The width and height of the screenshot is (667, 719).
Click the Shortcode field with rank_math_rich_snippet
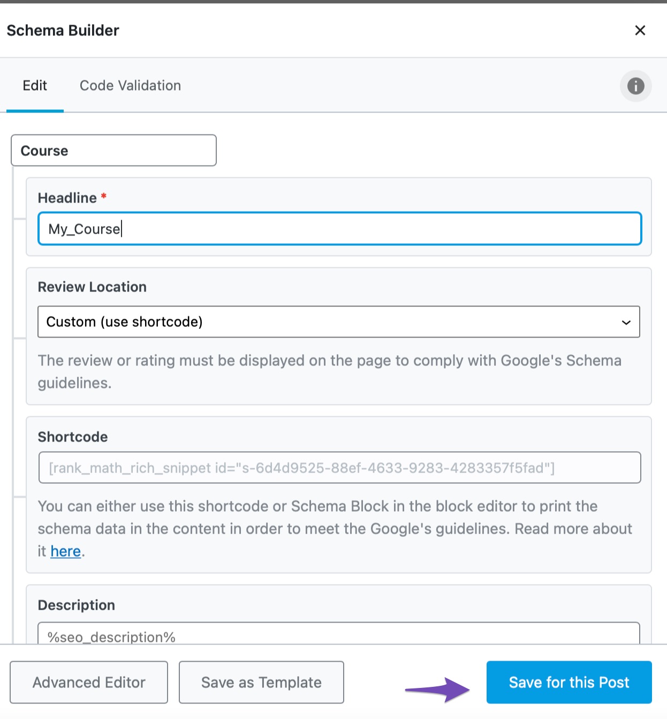click(x=339, y=467)
